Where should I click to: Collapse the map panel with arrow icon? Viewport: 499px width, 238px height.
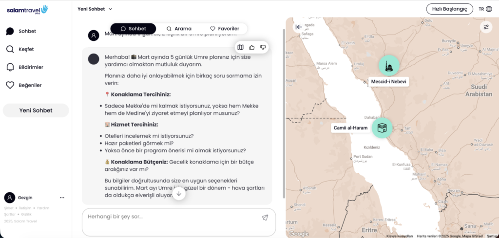tap(298, 27)
